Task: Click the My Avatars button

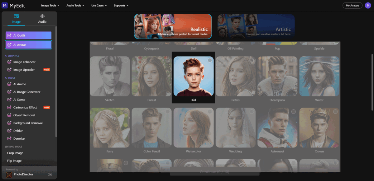Action: point(352,5)
